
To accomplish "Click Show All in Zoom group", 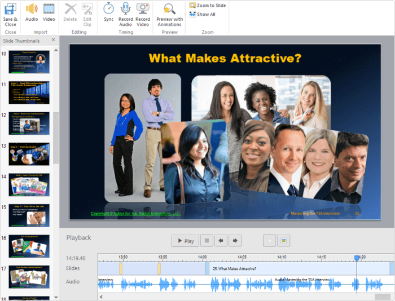I will pos(203,14).
